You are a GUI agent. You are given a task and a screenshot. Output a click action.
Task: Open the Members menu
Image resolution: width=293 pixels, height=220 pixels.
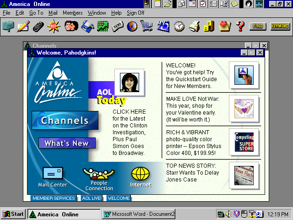point(72,13)
